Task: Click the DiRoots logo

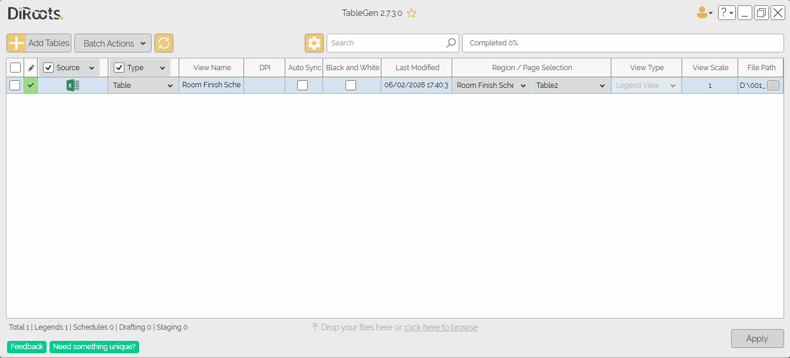Action: pyautogui.click(x=35, y=13)
